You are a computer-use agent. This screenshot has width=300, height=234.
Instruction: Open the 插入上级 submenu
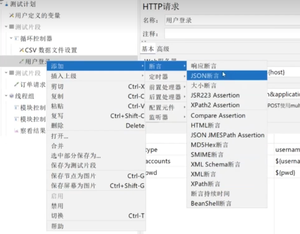[x=96, y=76]
